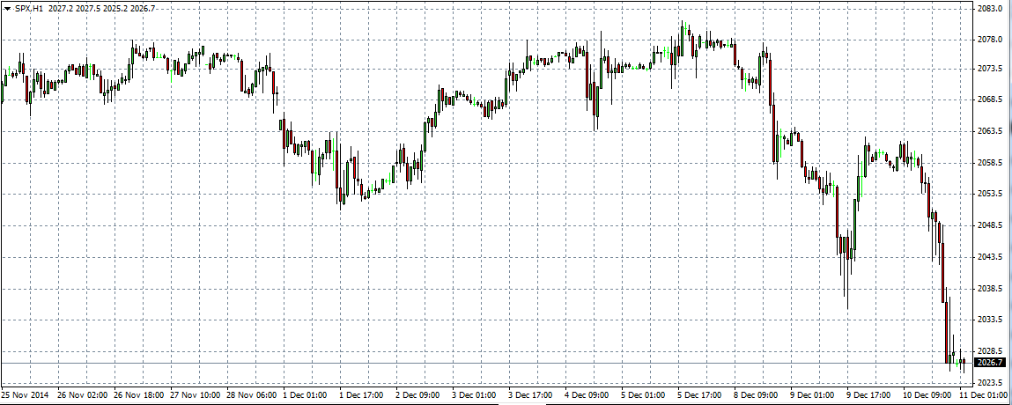The height and width of the screenshot is (405, 1012).
Task: Click the SPX,H1 chart symbol label
Action: 29,7
